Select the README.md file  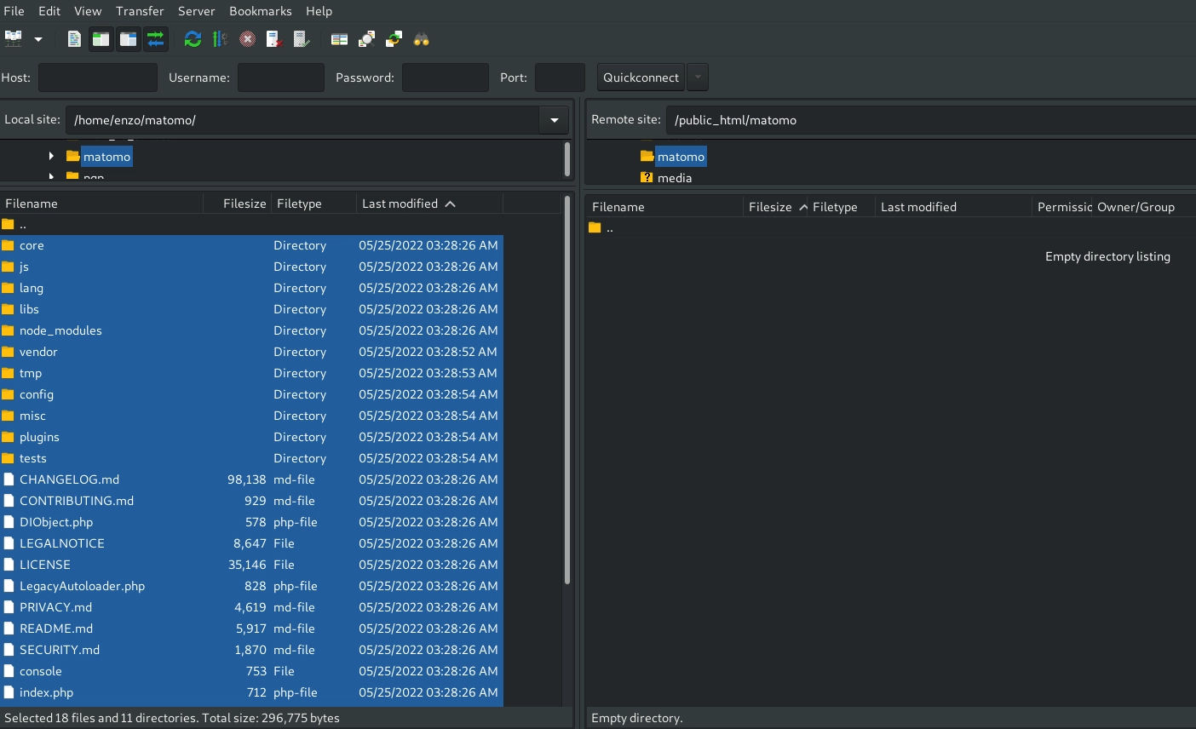[251, 629]
